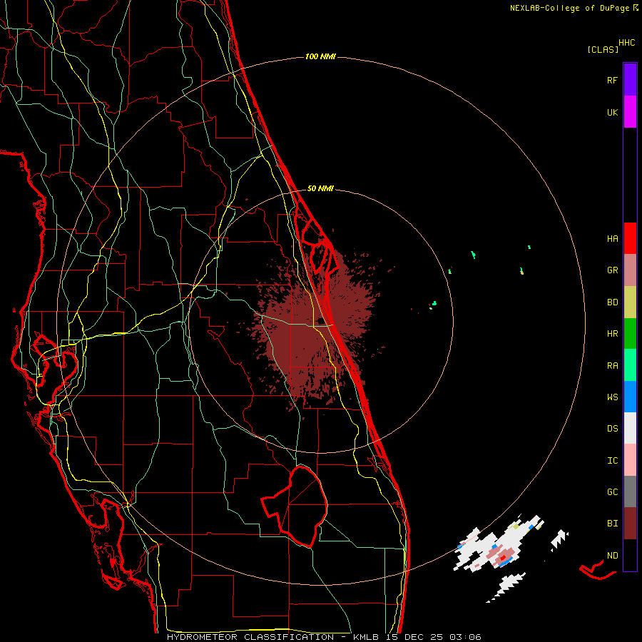Screen dimensions: 642x642
Task: Click the HR legend label
Action: 612,334
